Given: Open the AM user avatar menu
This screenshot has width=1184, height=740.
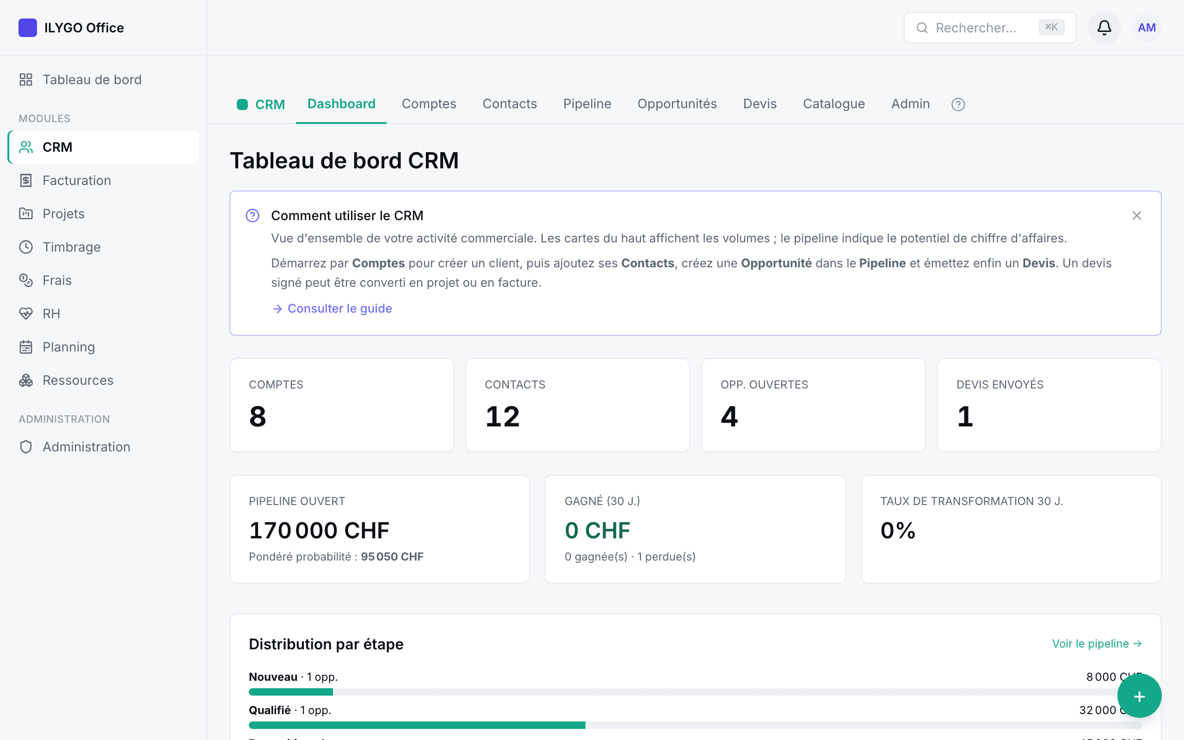Looking at the screenshot, I should coord(1147,27).
